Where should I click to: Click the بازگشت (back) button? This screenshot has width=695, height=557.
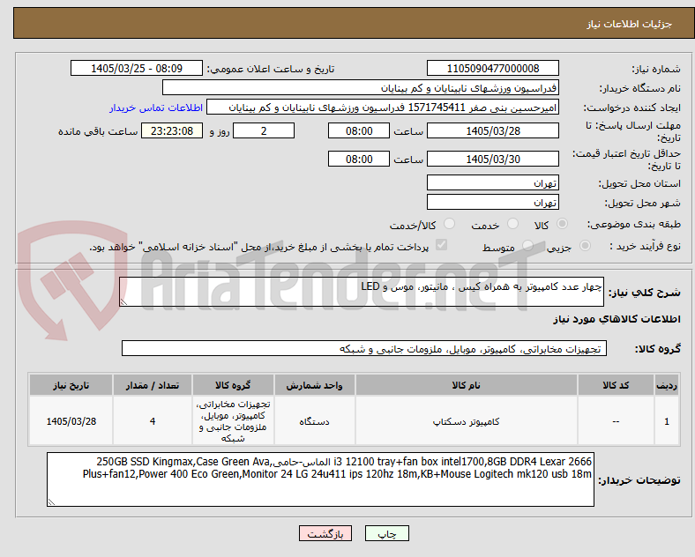pos(325,533)
